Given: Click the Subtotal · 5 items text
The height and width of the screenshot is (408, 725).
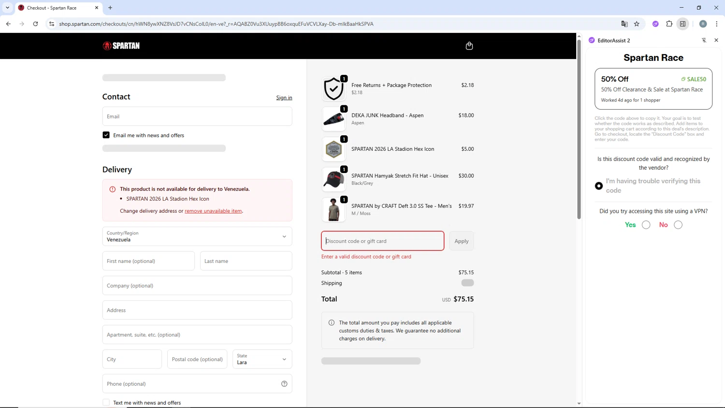Looking at the screenshot, I should [341, 273].
